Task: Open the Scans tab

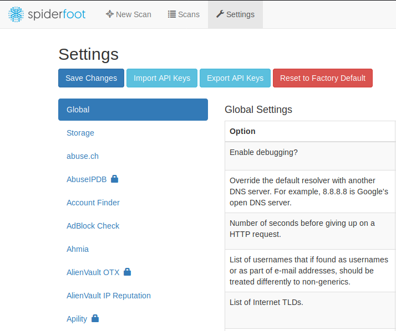Action: point(184,14)
